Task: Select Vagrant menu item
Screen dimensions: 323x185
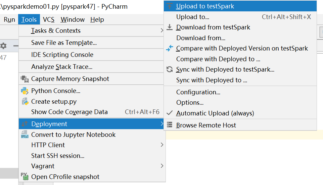Action: point(92,166)
